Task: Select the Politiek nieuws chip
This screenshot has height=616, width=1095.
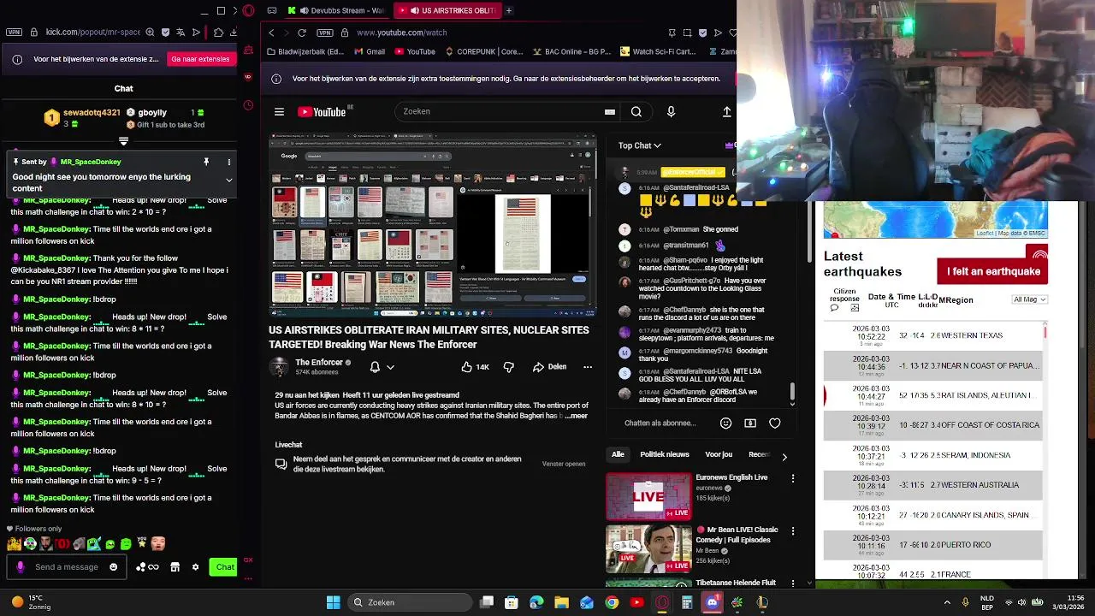Action: click(665, 454)
